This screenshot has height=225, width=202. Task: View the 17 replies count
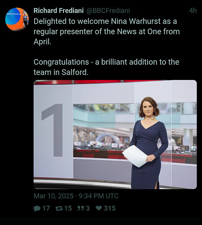[46, 208]
